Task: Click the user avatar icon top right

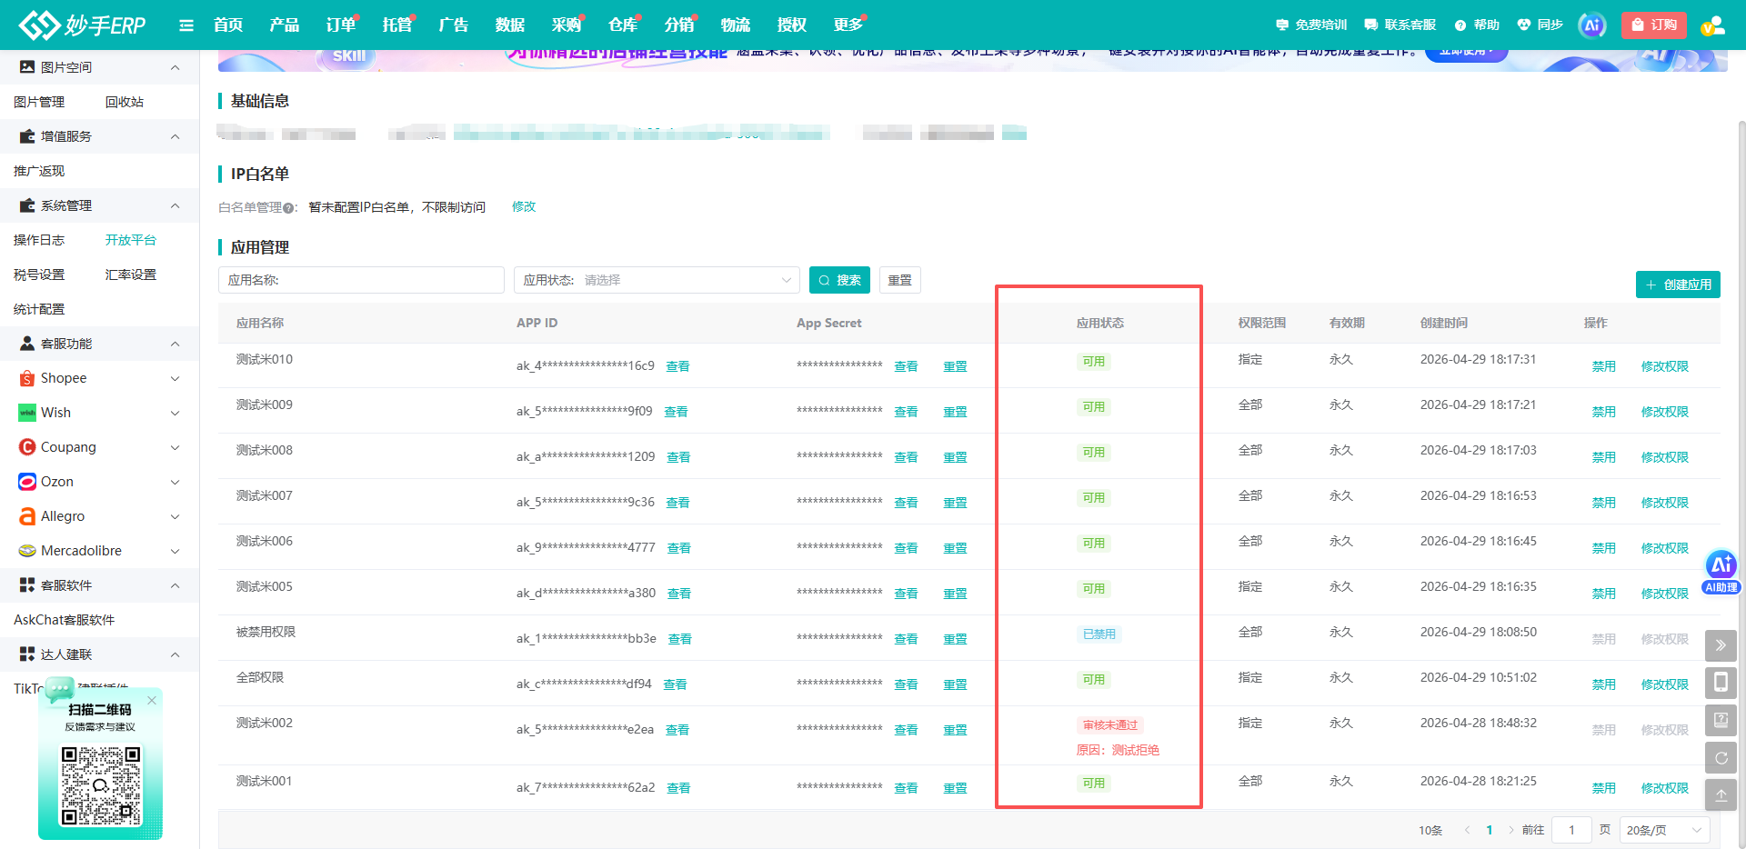Action: click(1712, 25)
